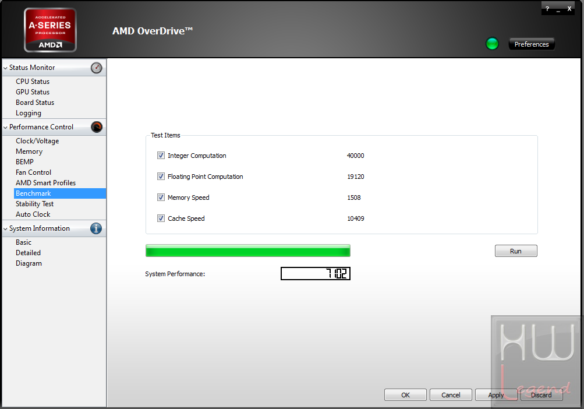Click the System Performance label
This screenshot has width=584, height=409.
175,274
